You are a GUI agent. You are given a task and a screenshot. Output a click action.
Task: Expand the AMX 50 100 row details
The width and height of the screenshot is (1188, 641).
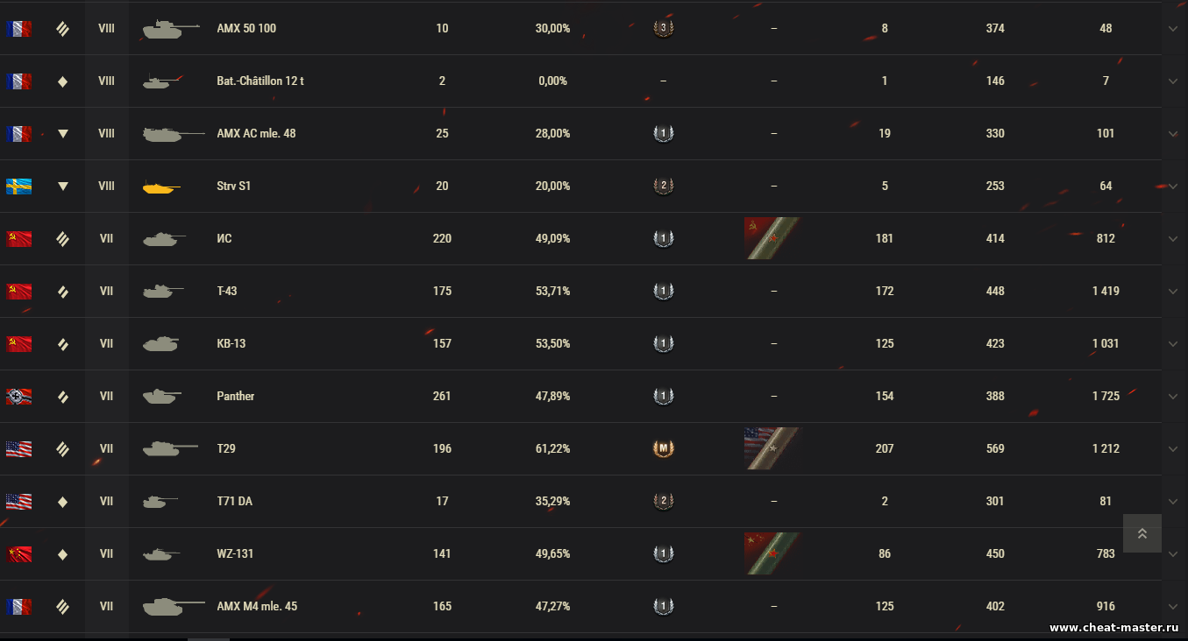[1173, 29]
